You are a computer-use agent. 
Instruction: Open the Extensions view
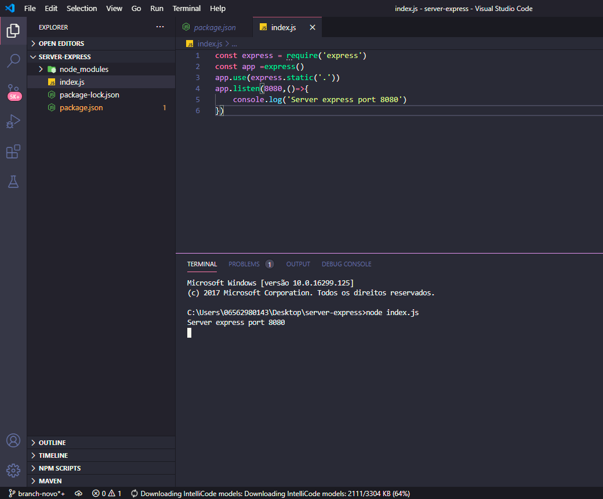(13, 151)
